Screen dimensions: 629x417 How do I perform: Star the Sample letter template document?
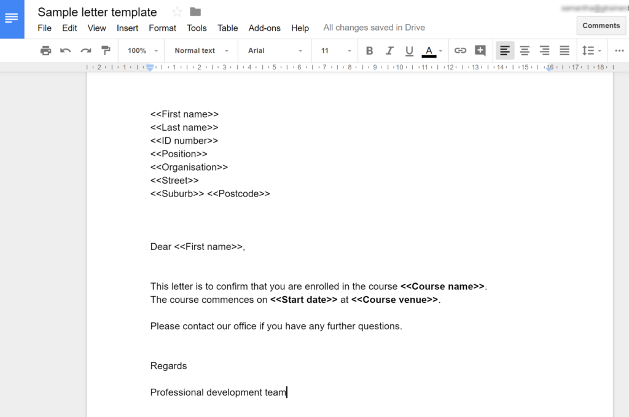point(176,11)
